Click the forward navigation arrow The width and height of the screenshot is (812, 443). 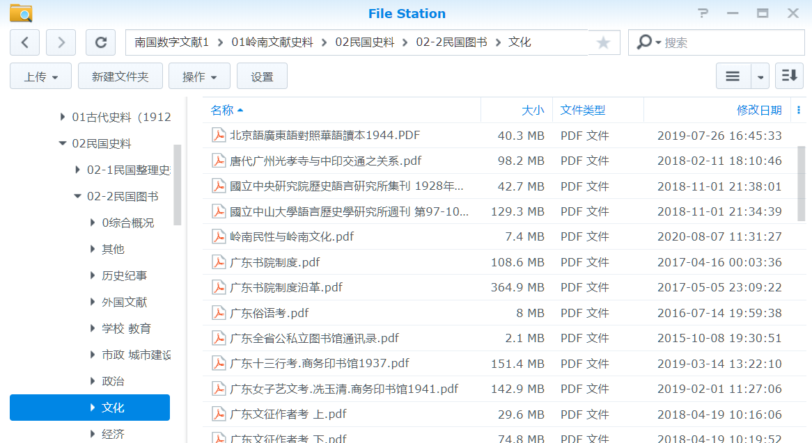61,42
